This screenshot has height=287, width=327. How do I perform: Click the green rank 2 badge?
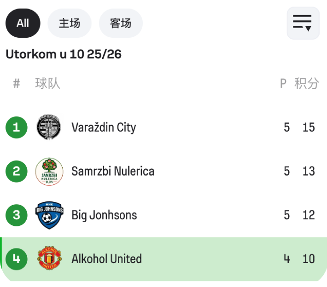point(17,171)
